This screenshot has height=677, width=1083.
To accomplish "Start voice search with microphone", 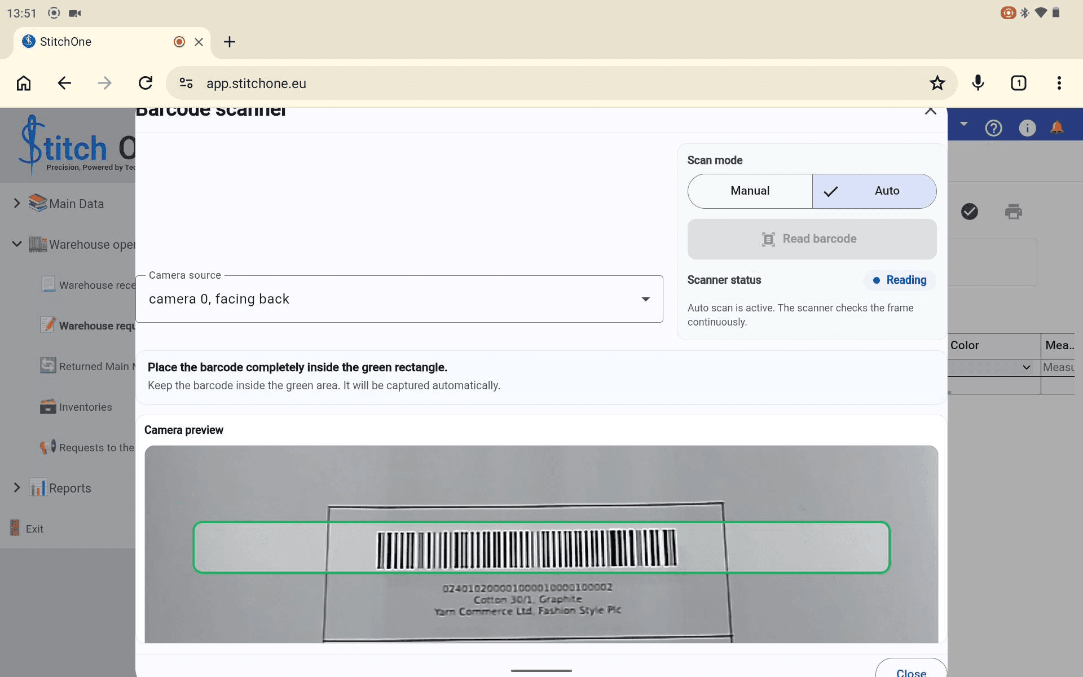I will (x=978, y=83).
